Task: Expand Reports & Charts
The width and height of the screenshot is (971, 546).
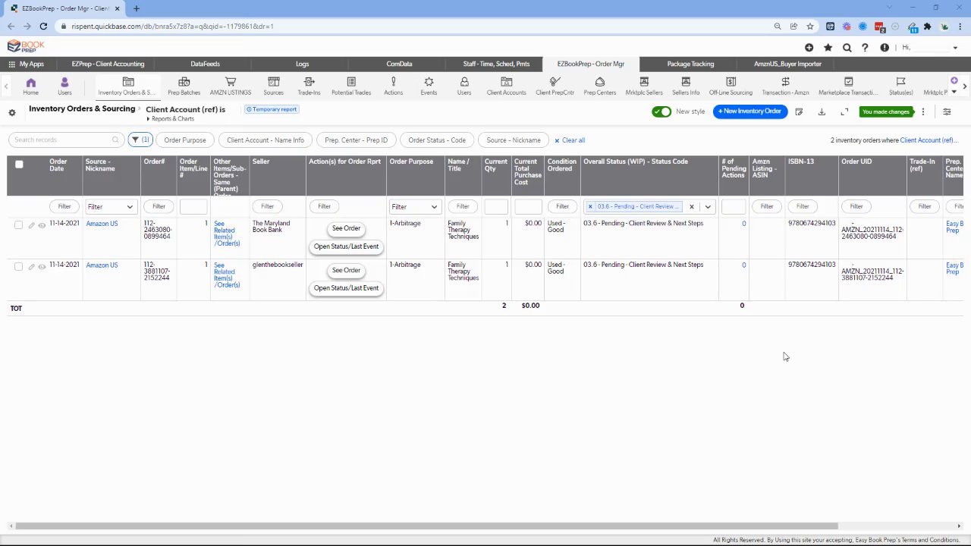Action: pyautogui.click(x=171, y=119)
